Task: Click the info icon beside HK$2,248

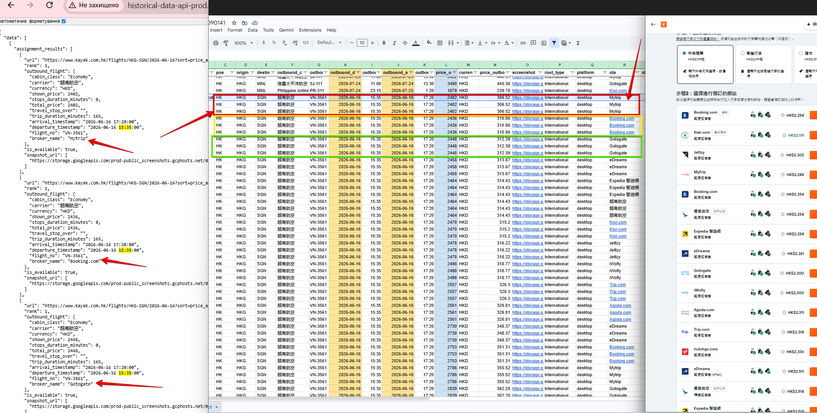Action: 782,175
